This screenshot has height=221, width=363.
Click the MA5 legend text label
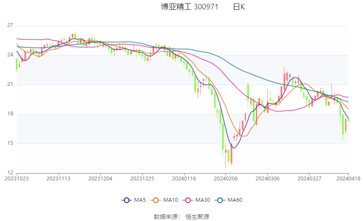pyautogui.click(x=140, y=200)
